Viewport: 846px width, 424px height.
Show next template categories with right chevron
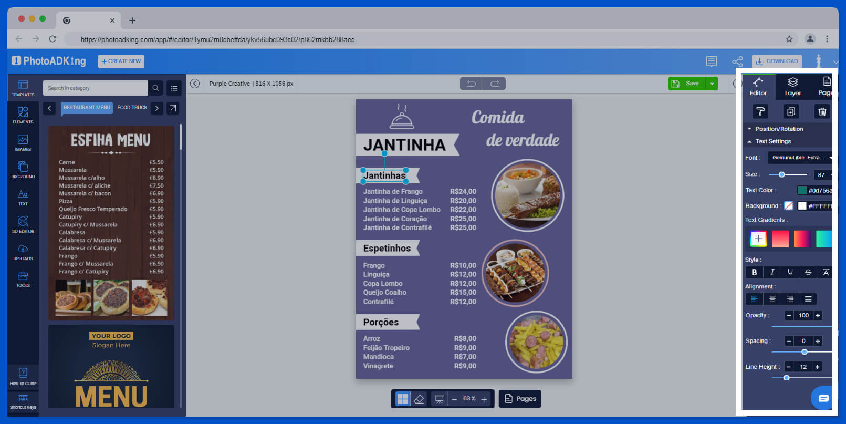point(156,108)
